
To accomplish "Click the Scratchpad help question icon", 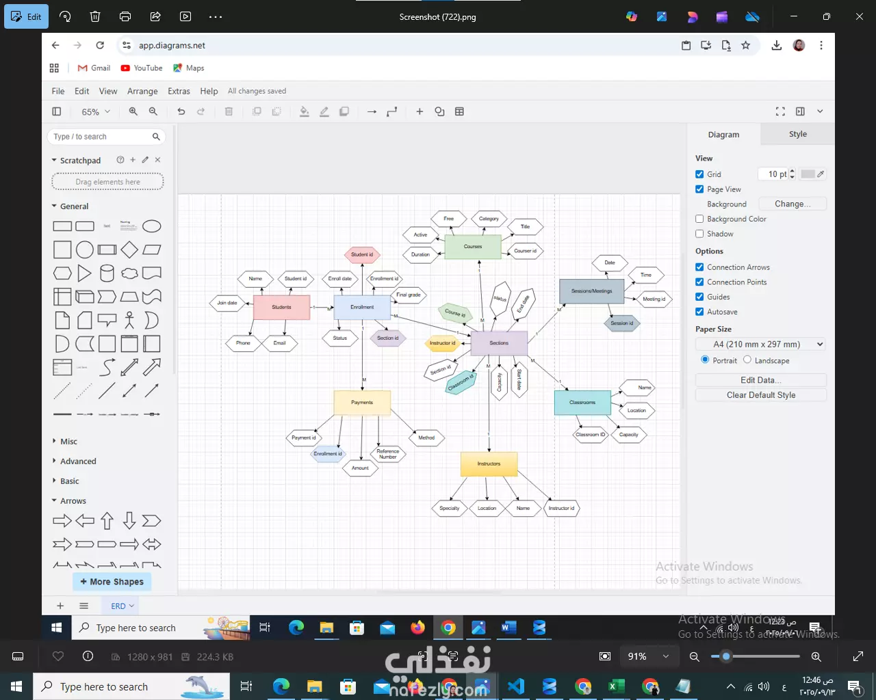I will [120, 160].
